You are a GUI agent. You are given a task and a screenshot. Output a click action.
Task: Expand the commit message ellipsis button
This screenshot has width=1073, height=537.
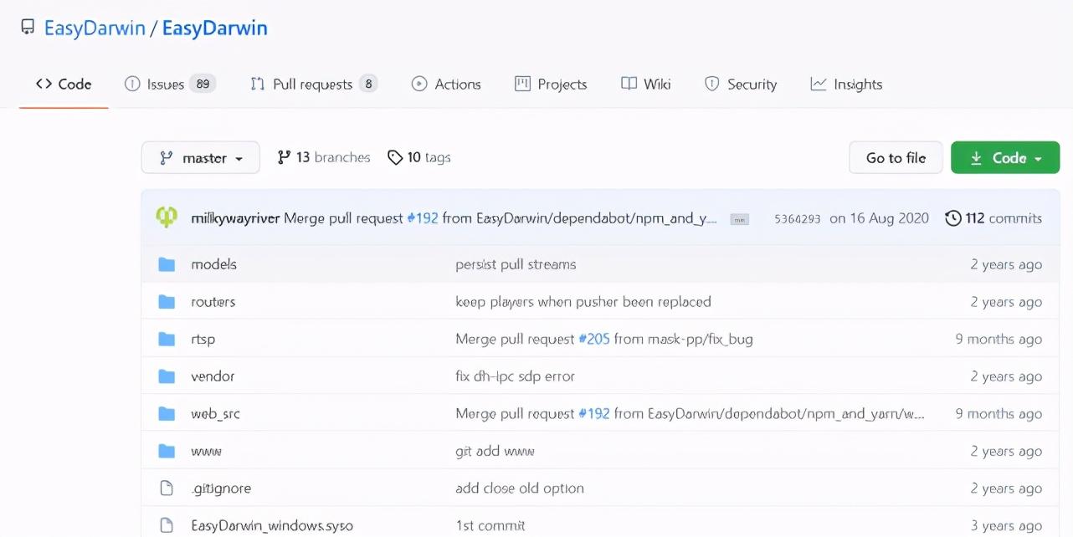click(x=738, y=219)
